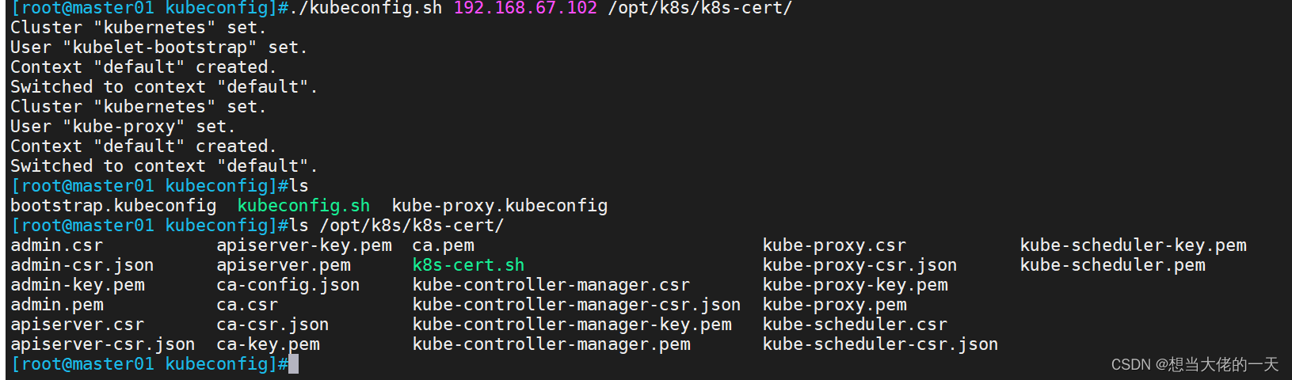
Task: Click the admin-csr.json file name
Action: (82, 265)
